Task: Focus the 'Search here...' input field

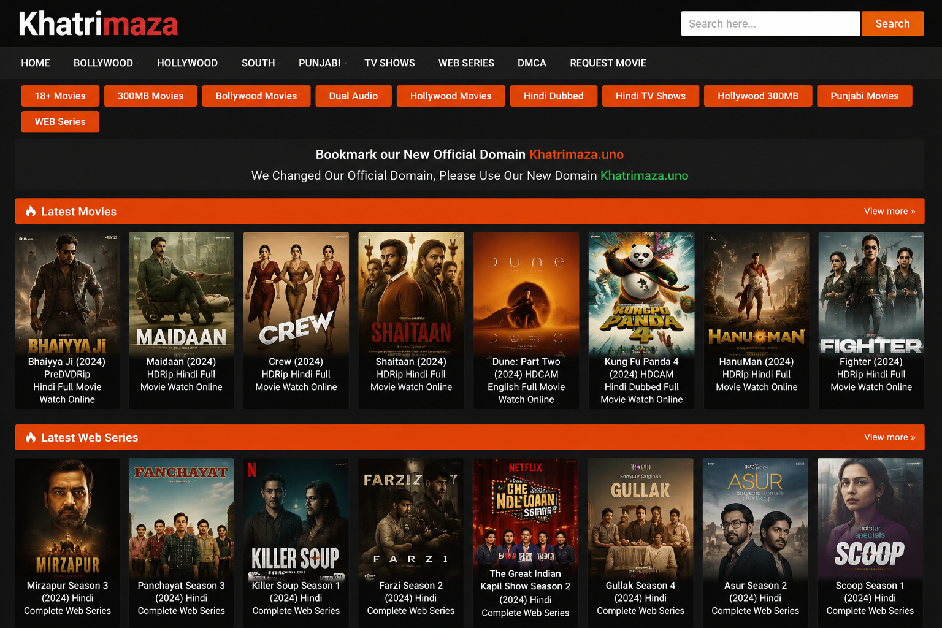Action: [x=770, y=23]
